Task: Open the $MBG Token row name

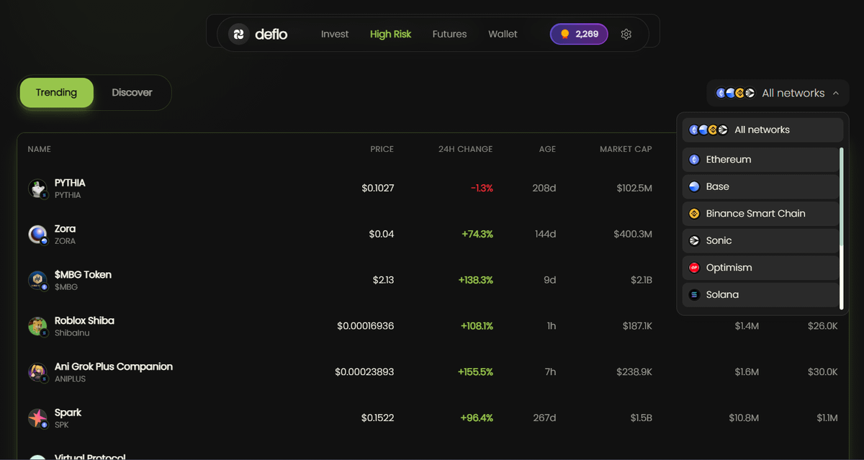Action: [83, 275]
